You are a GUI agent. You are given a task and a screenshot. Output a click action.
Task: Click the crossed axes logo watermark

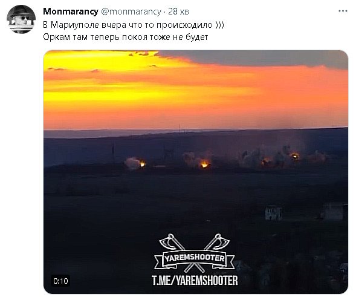point(195,252)
